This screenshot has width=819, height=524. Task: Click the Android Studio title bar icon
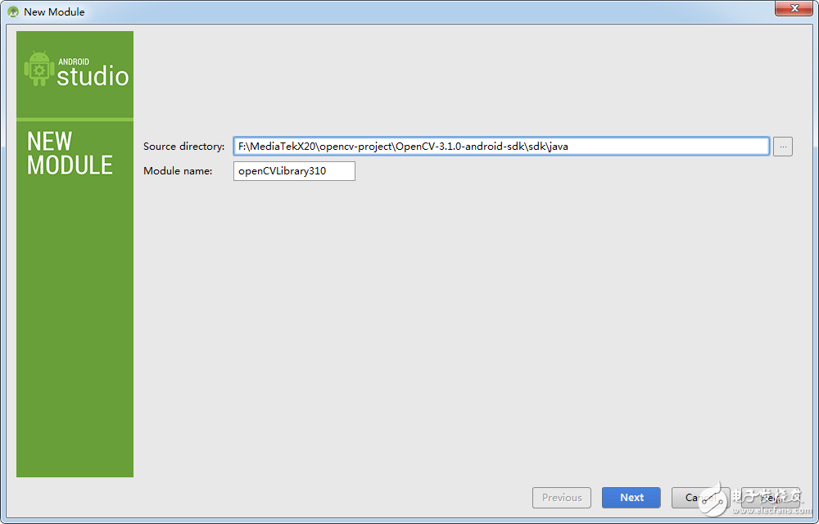[x=13, y=11]
